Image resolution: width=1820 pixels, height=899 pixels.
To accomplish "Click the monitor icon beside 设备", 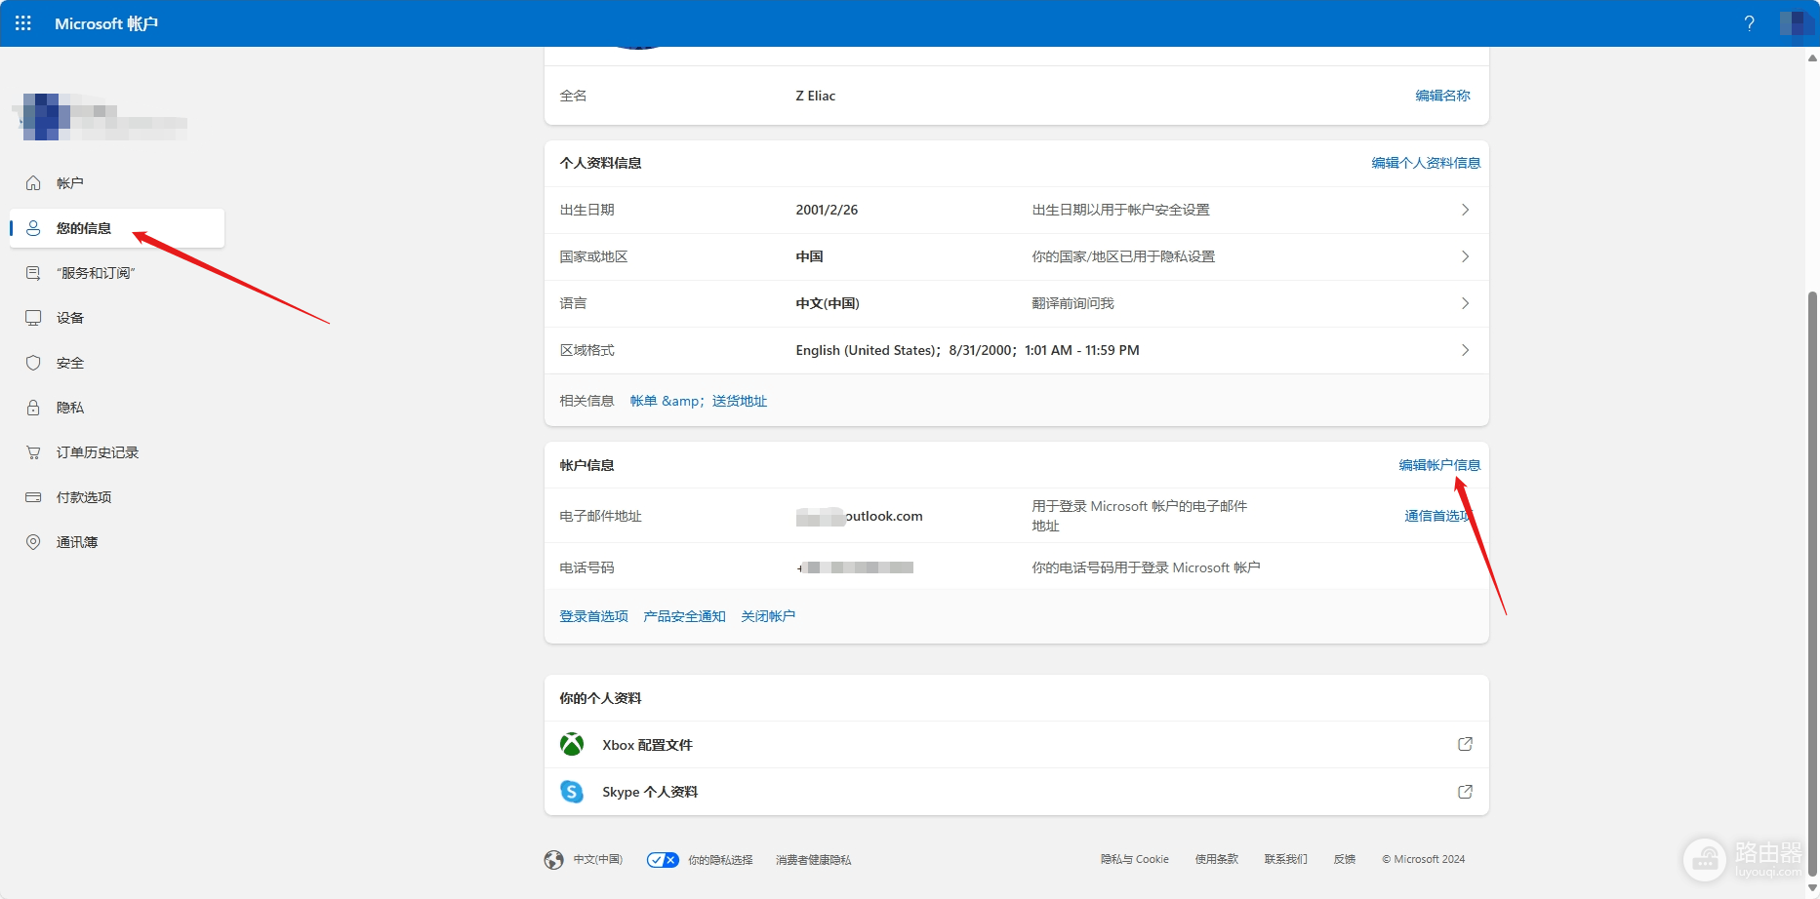I will 33,318.
